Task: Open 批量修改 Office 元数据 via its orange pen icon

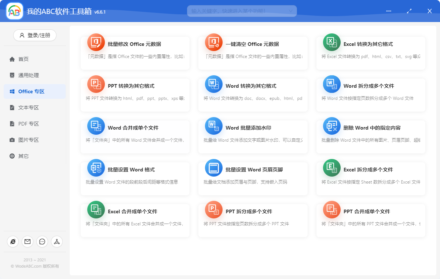Action: tap(96, 42)
